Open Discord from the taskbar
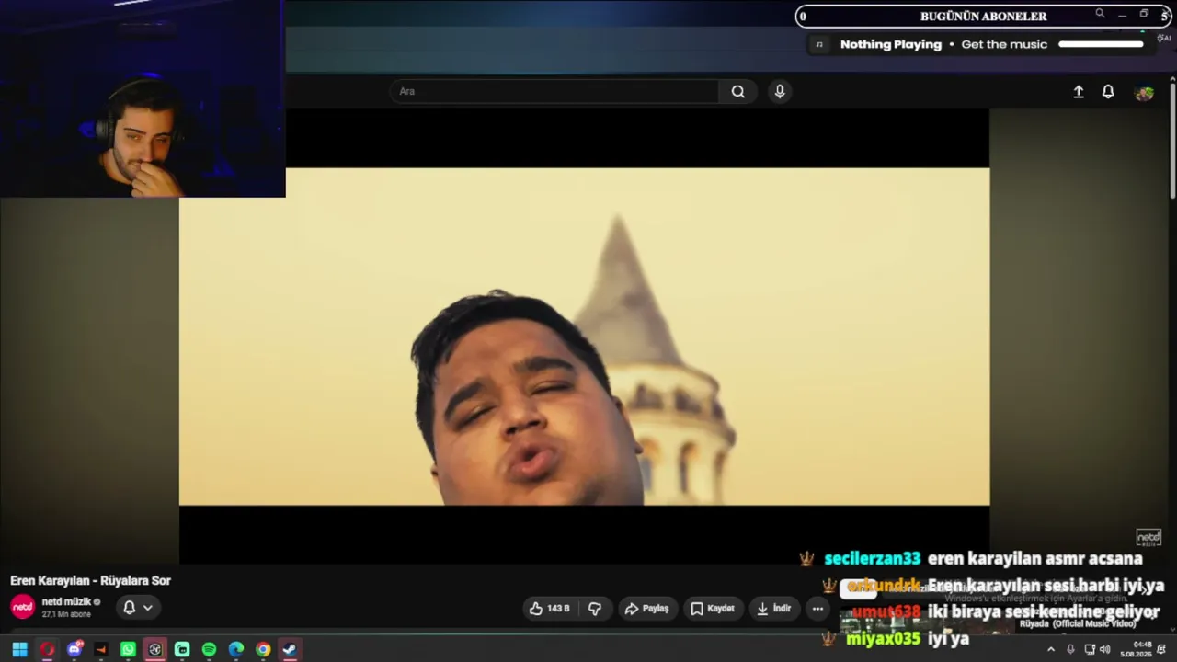Viewport: 1177px width, 662px height. click(74, 649)
